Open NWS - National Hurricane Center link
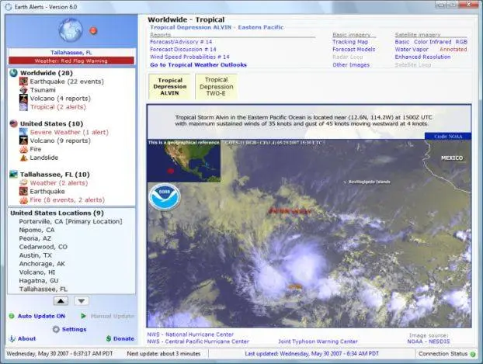The image size is (483, 364). coord(190,335)
